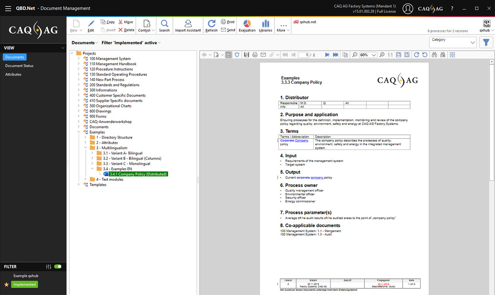Change the zoom level from 60%
The width and height of the screenshot is (495, 295).
coord(368,54)
